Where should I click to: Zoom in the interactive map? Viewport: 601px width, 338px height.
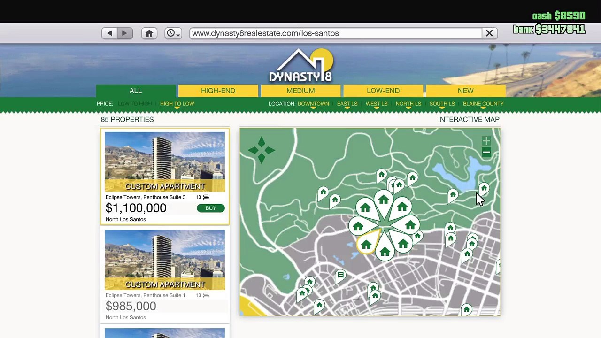[486, 141]
